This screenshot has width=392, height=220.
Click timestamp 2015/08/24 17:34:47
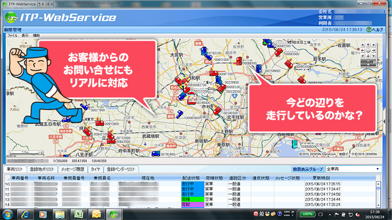click(x=322, y=189)
